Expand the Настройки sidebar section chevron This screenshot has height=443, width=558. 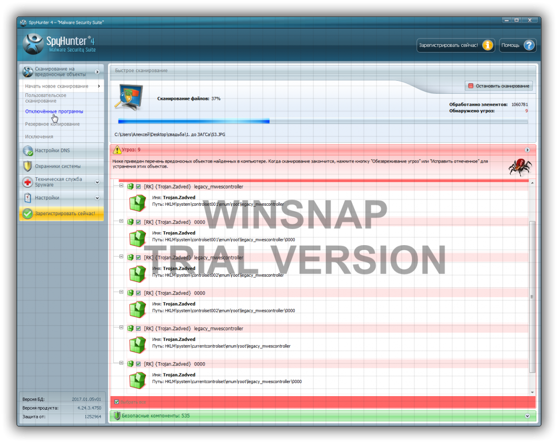click(x=97, y=198)
